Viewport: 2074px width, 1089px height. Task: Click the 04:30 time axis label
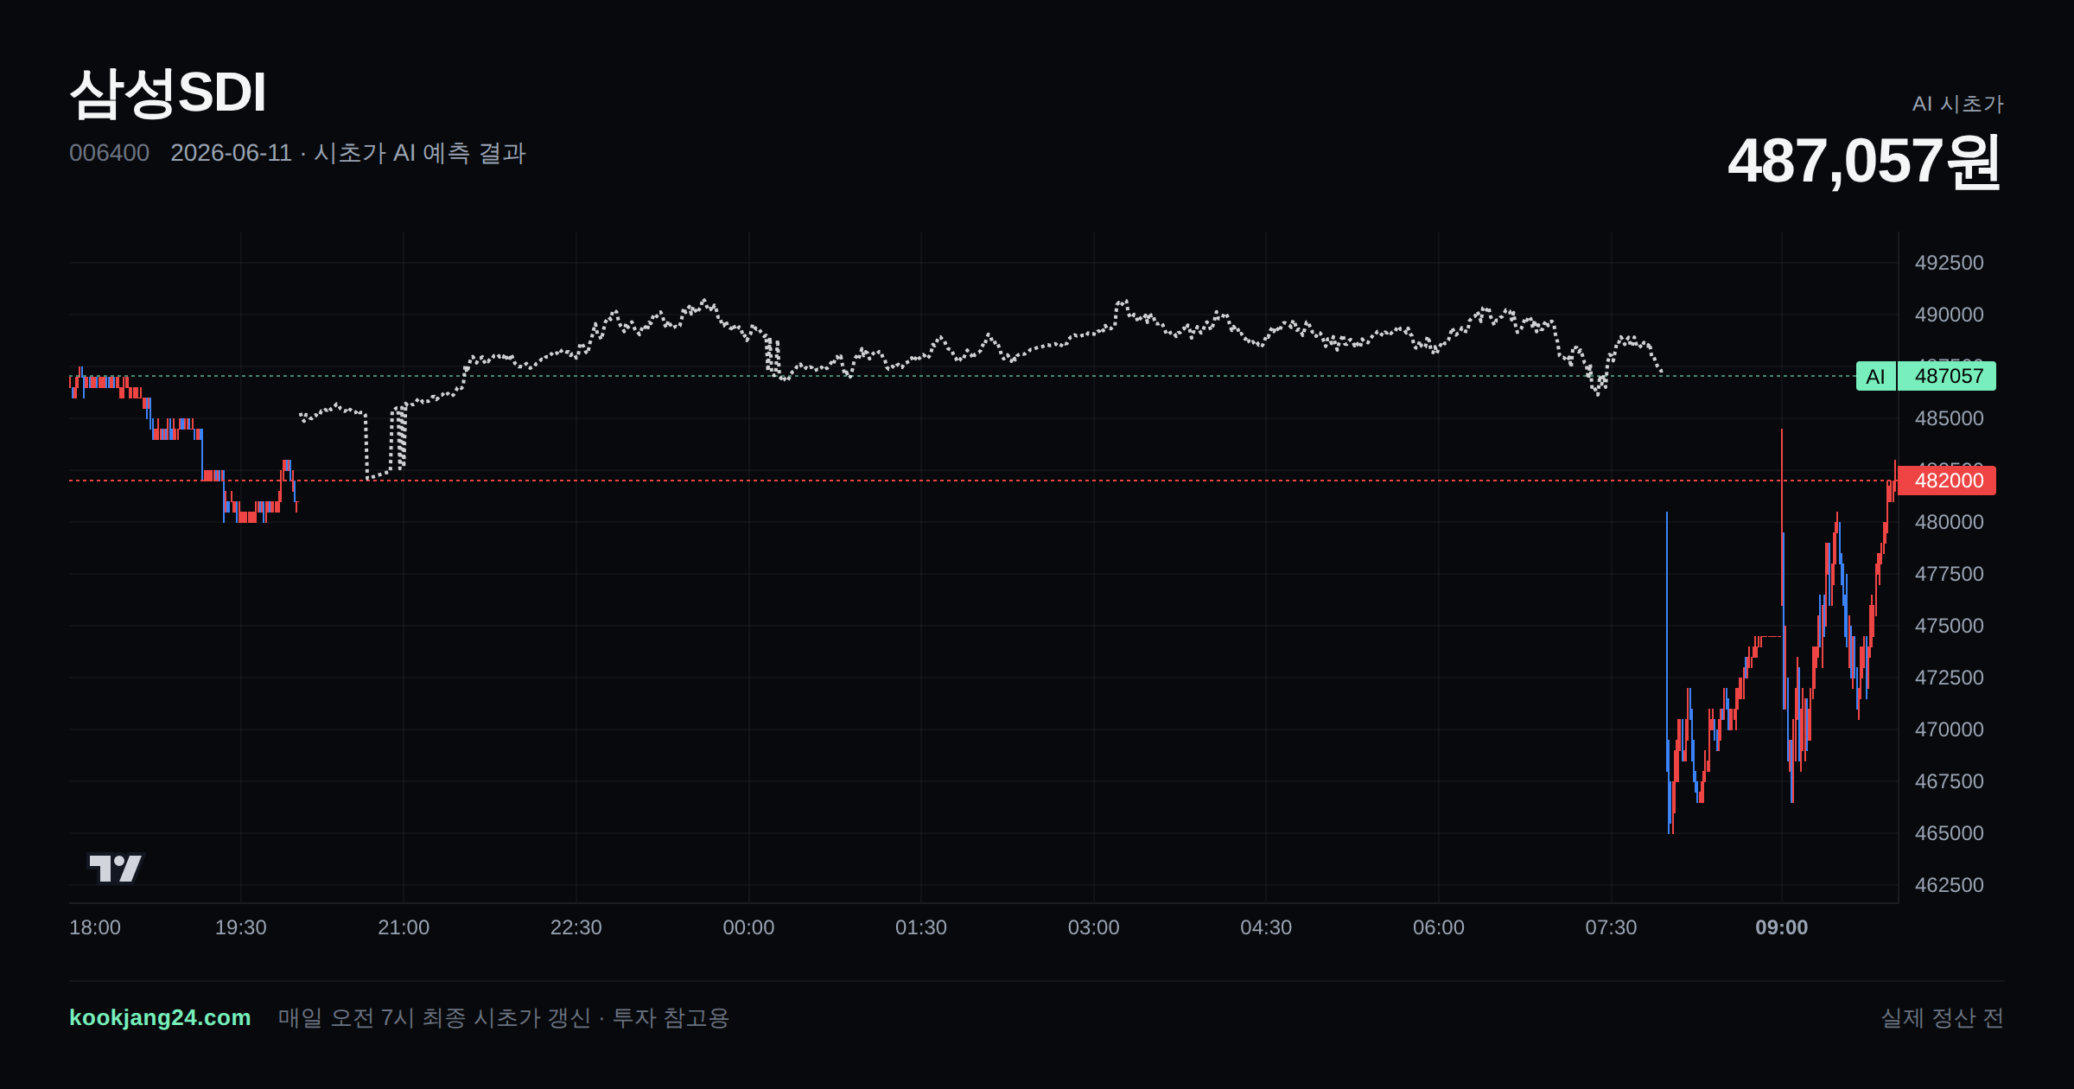(1266, 927)
